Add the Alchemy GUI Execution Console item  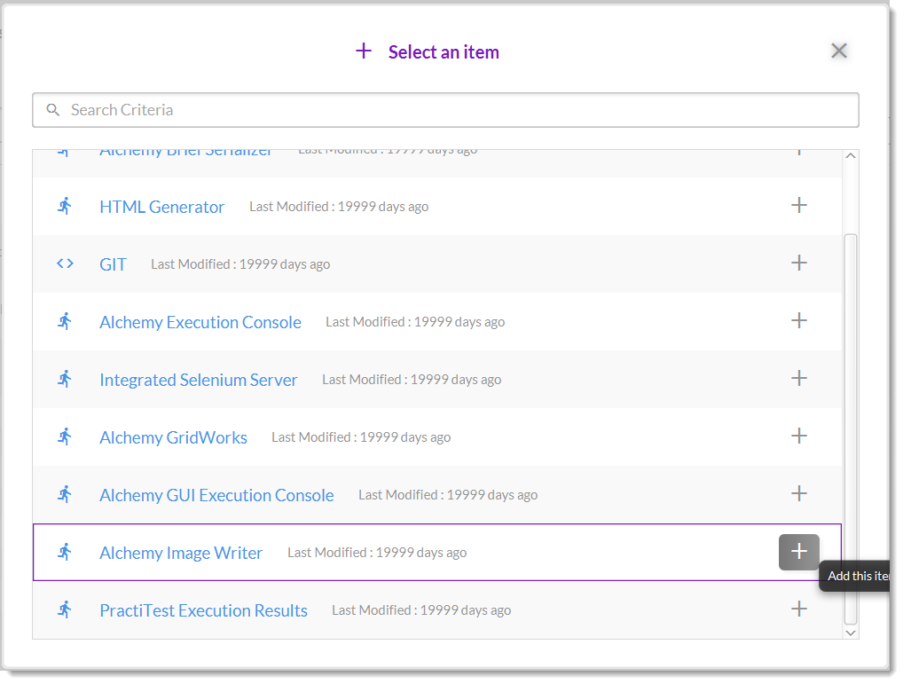click(x=798, y=493)
